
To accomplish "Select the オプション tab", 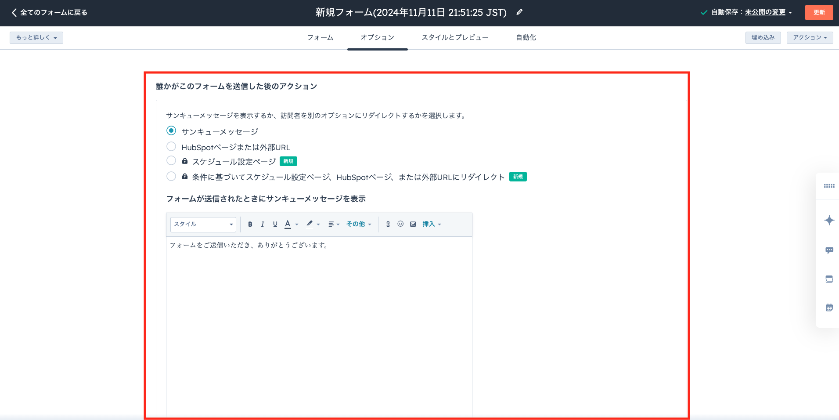I will coord(377,38).
